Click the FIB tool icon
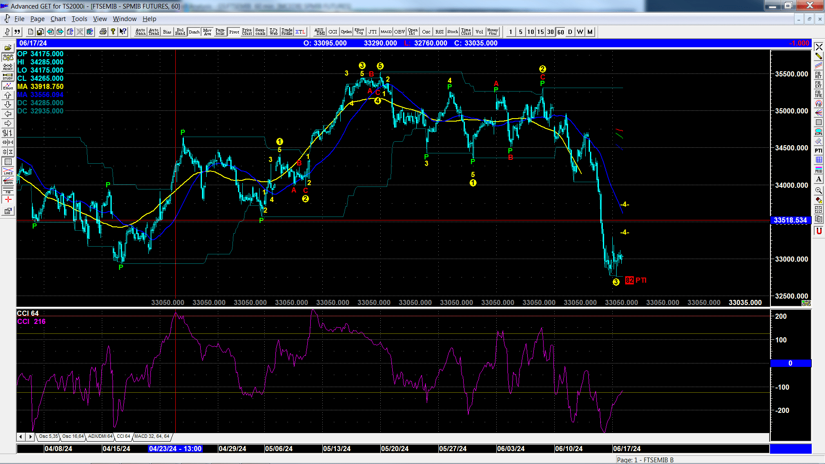Image resolution: width=825 pixels, height=464 pixels. (x=8, y=190)
